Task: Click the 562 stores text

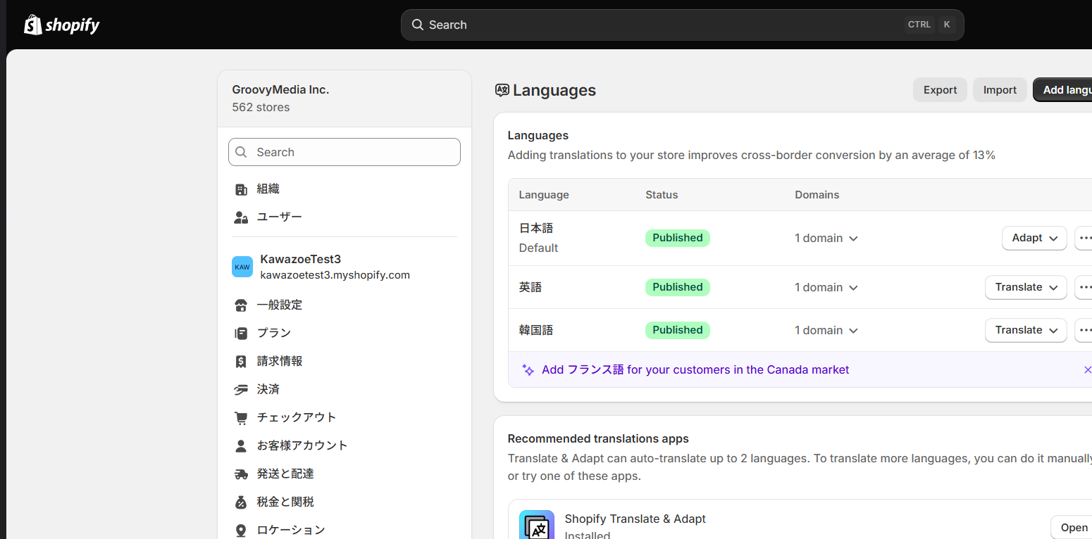Action: click(261, 108)
